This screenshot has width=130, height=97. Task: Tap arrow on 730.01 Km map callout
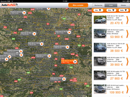click(x=48, y=9)
